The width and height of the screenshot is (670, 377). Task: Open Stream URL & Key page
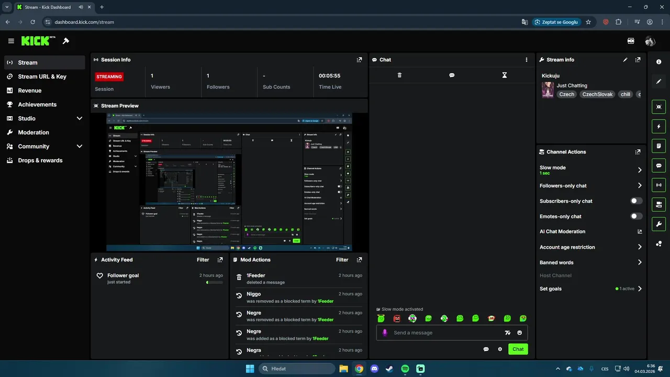[44, 76]
